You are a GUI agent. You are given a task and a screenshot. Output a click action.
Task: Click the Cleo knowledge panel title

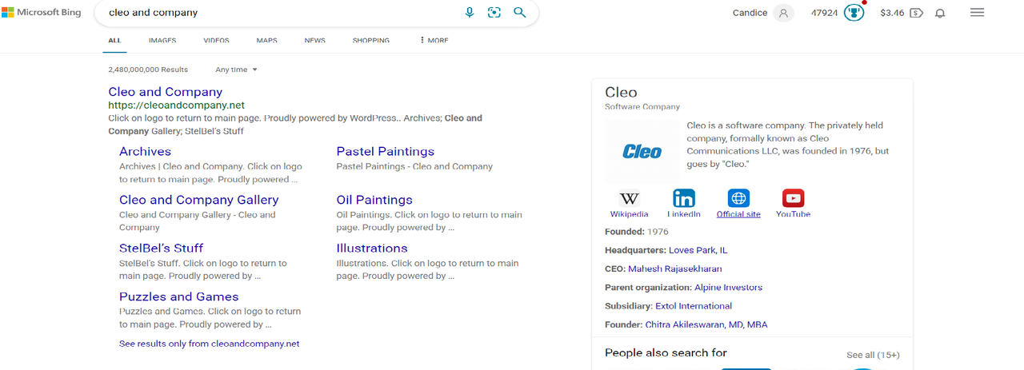pos(622,92)
